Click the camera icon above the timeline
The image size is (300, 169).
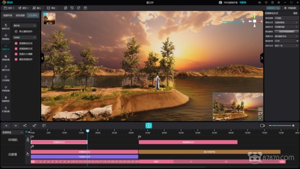coord(262,125)
